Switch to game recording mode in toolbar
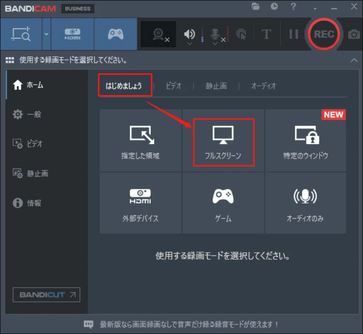The width and height of the screenshot is (363, 334). point(115,34)
